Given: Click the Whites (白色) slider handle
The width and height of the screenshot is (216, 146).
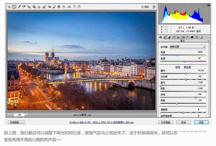Looking at the screenshot, I should [195, 98].
